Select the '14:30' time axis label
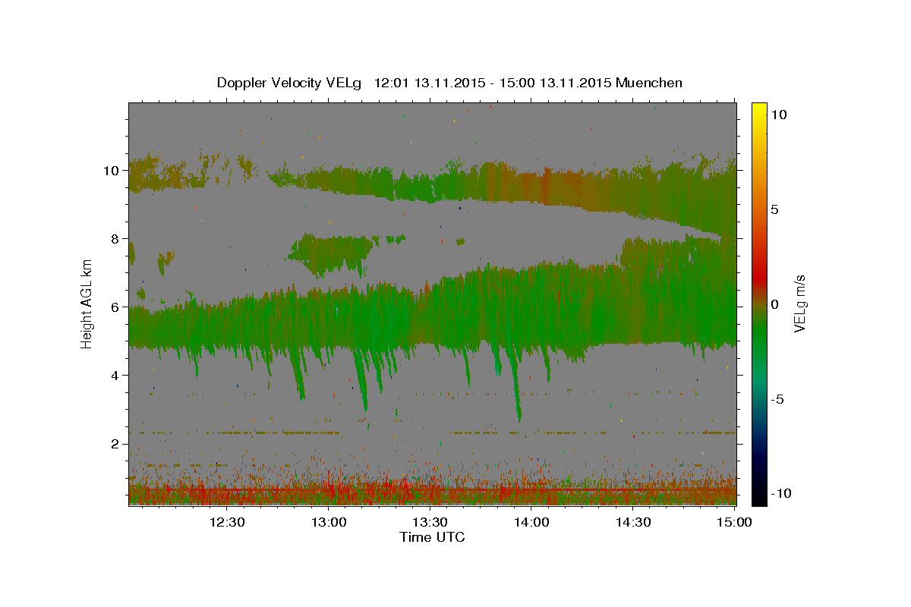The image size is (911, 607). pos(633,522)
